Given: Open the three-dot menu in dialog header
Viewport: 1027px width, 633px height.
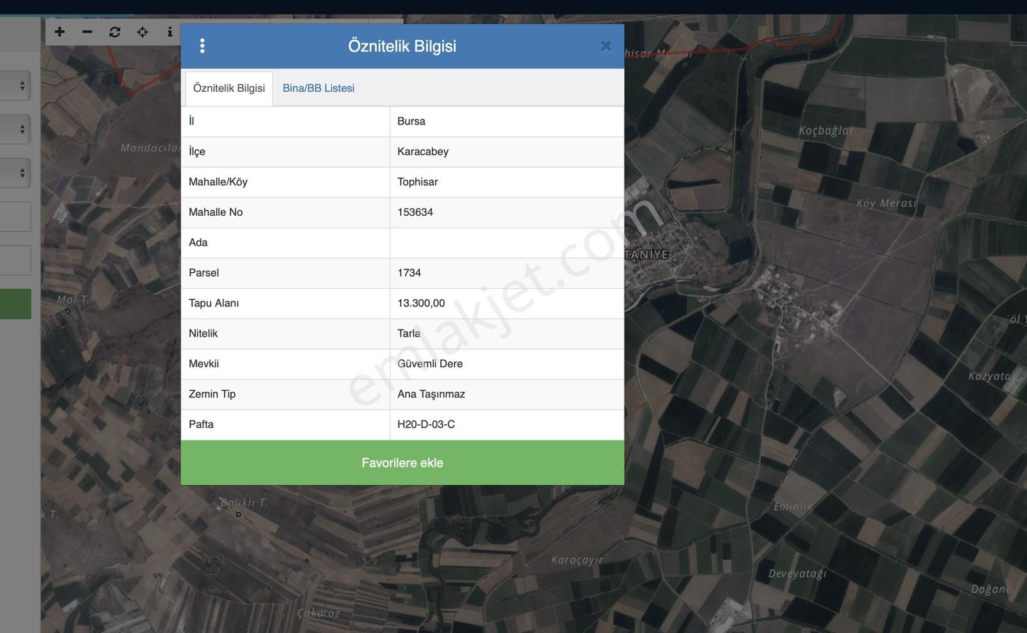Looking at the screenshot, I should click(x=202, y=46).
